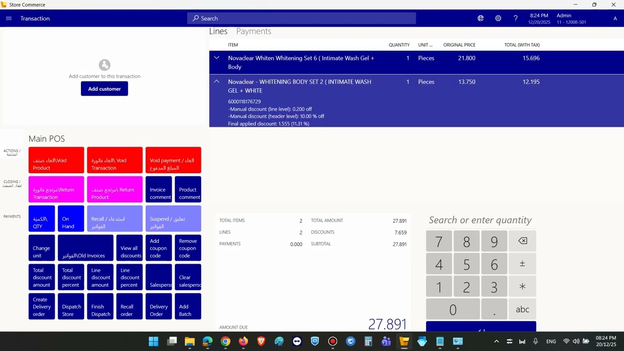This screenshot has width=624, height=351.
Task: Click the Suspend invoices button
Action: click(173, 219)
